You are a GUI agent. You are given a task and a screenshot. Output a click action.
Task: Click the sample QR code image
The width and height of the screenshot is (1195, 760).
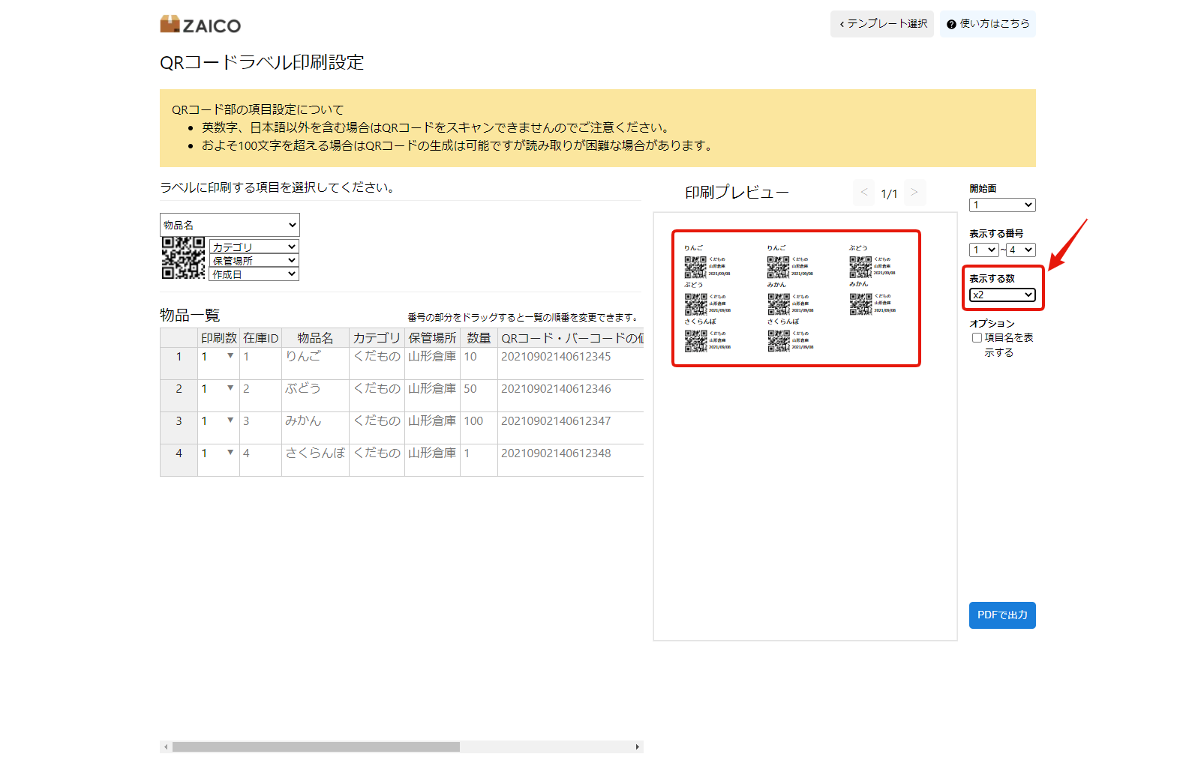[x=184, y=258]
